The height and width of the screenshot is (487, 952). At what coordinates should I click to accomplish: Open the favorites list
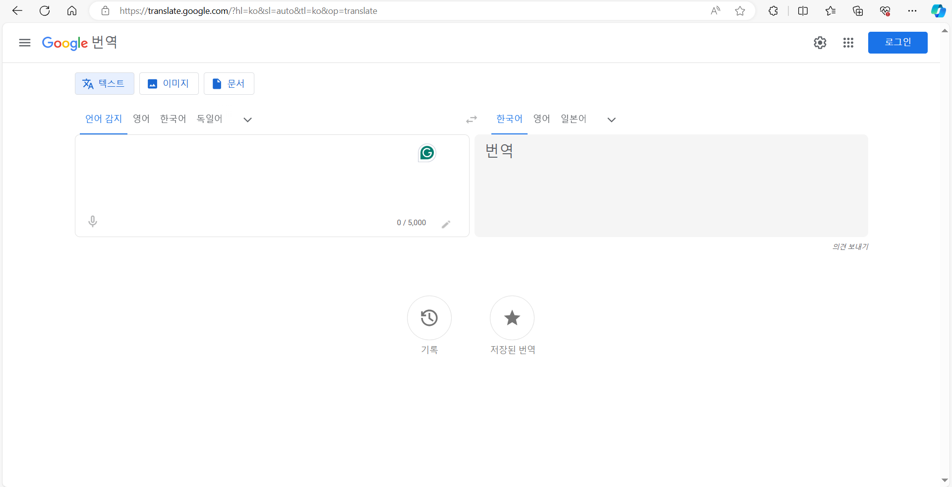tap(831, 11)
